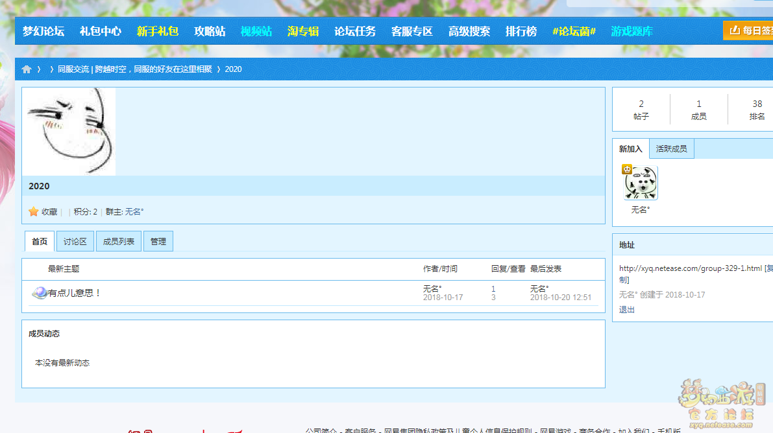Click last poster 无名° above 2018-10-20 12:51

[x=539, y=288]
